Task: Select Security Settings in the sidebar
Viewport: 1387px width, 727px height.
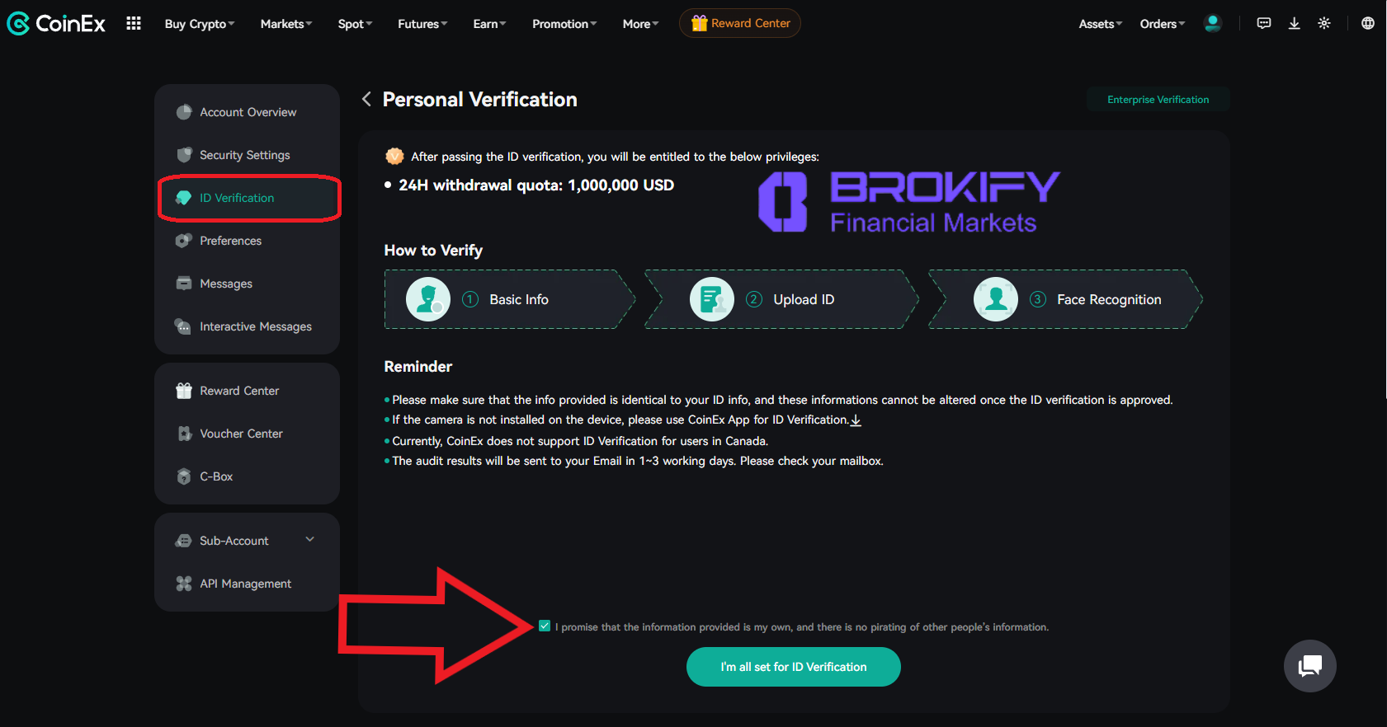Action: coord(245,155)
